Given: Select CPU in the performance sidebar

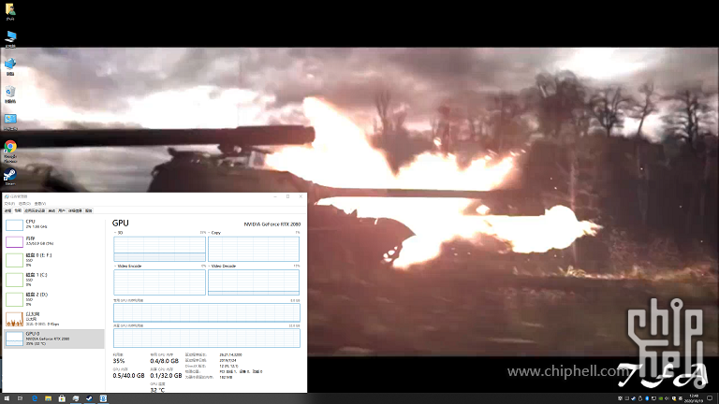Looking at the screenshot, I should tap(53, 224).
